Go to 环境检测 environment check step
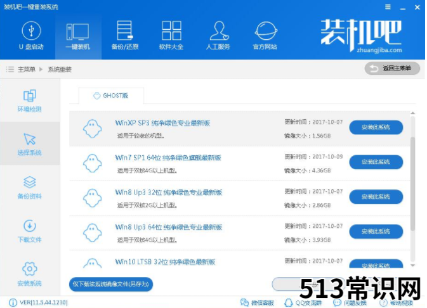The width and height of the screenshot is (427, 308). point(29,101)
